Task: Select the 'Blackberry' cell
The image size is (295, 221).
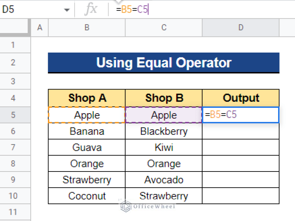Action: click(x=164, y=131)
